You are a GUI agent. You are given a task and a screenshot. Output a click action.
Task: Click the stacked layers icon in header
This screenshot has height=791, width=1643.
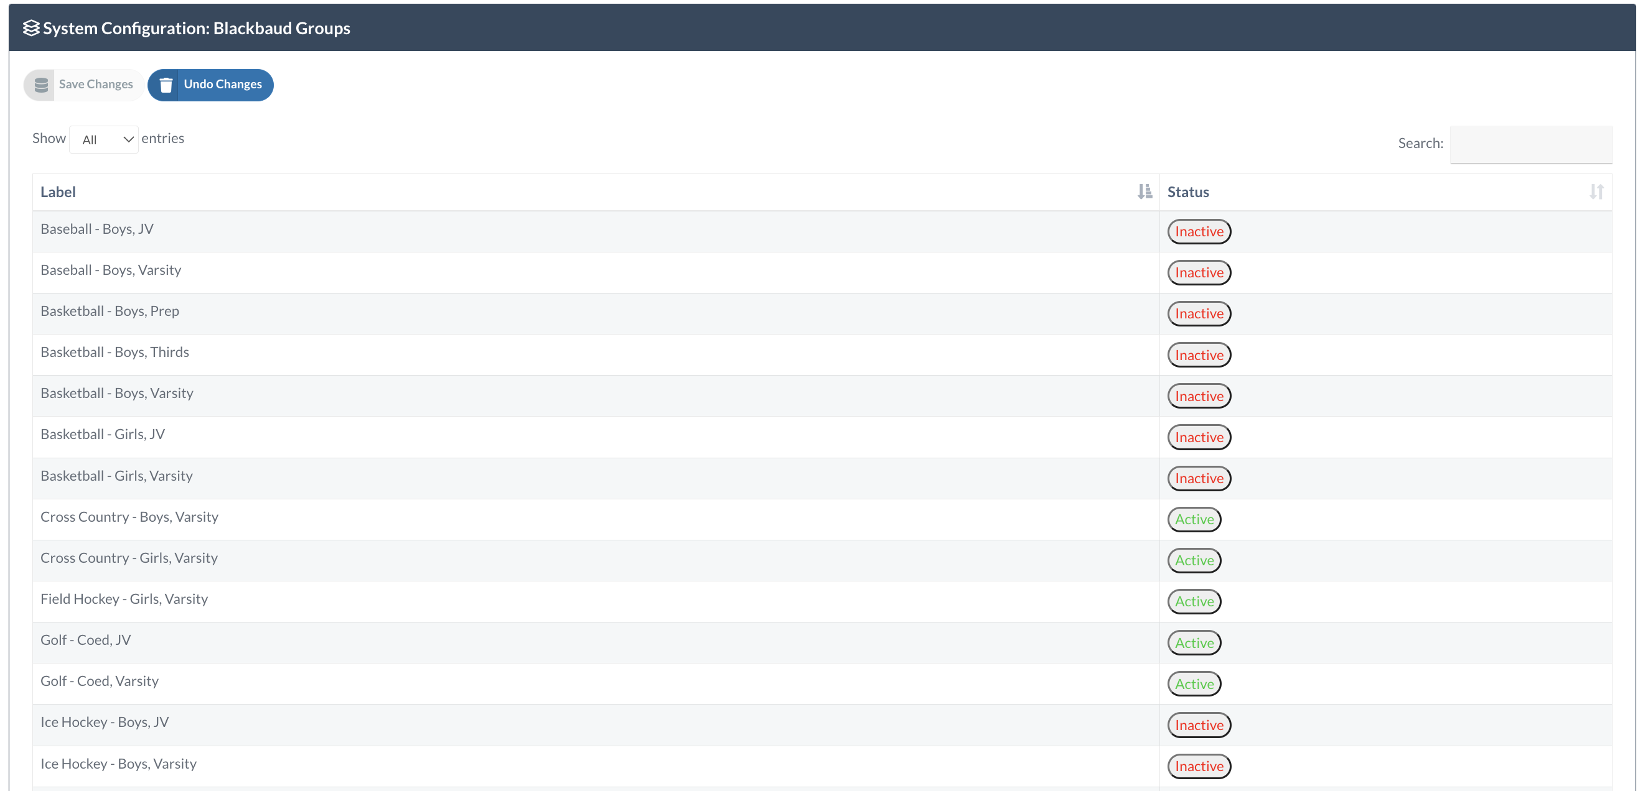click(30, 28)
